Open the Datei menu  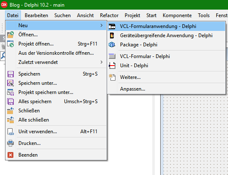13,15
